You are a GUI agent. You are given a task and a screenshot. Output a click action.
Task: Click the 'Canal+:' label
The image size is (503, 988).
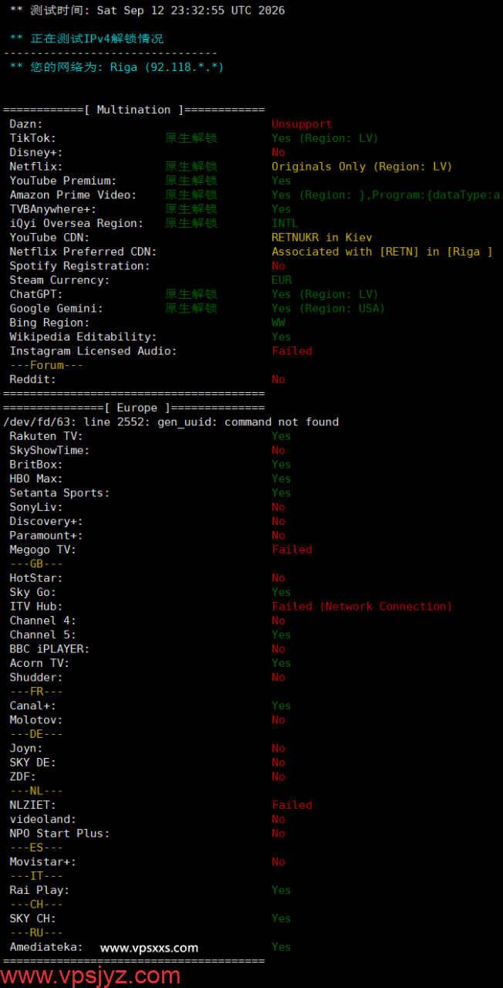point(33,705)
